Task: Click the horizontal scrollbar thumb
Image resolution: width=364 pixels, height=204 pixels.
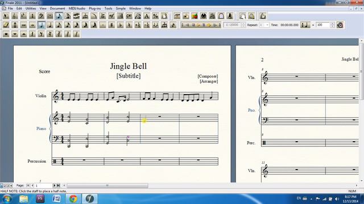Action: [x=107, y=185]
